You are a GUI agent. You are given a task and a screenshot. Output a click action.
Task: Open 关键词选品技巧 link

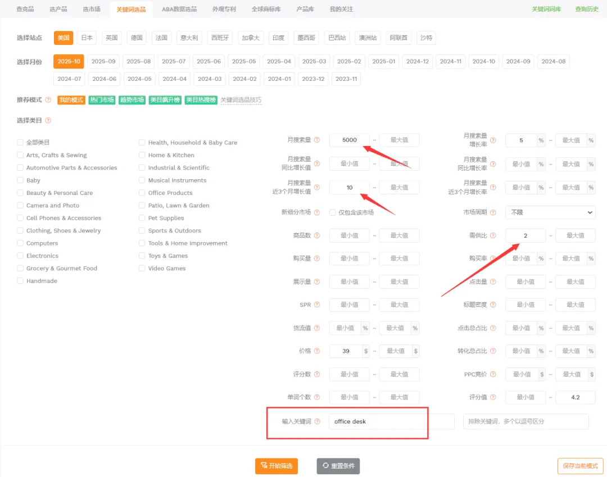[241, 100]
